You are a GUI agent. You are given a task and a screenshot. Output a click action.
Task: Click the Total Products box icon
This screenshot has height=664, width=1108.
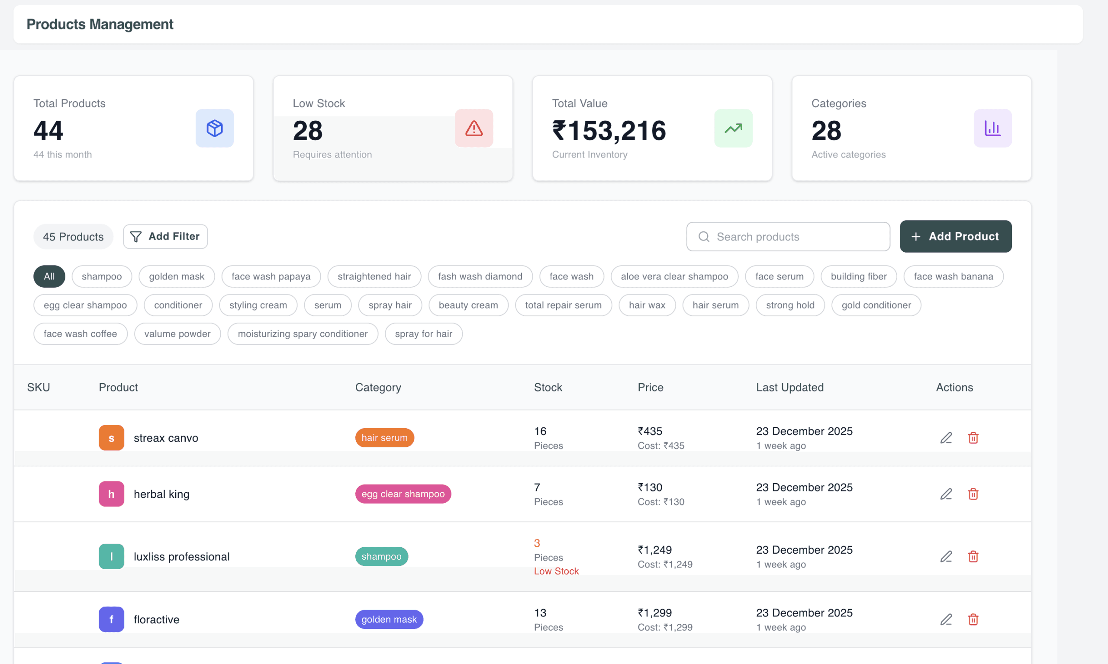click(x=214, y=128)
